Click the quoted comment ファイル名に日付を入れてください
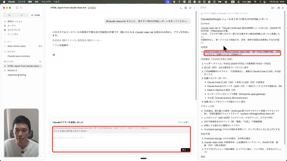 [x=70, y=131]
